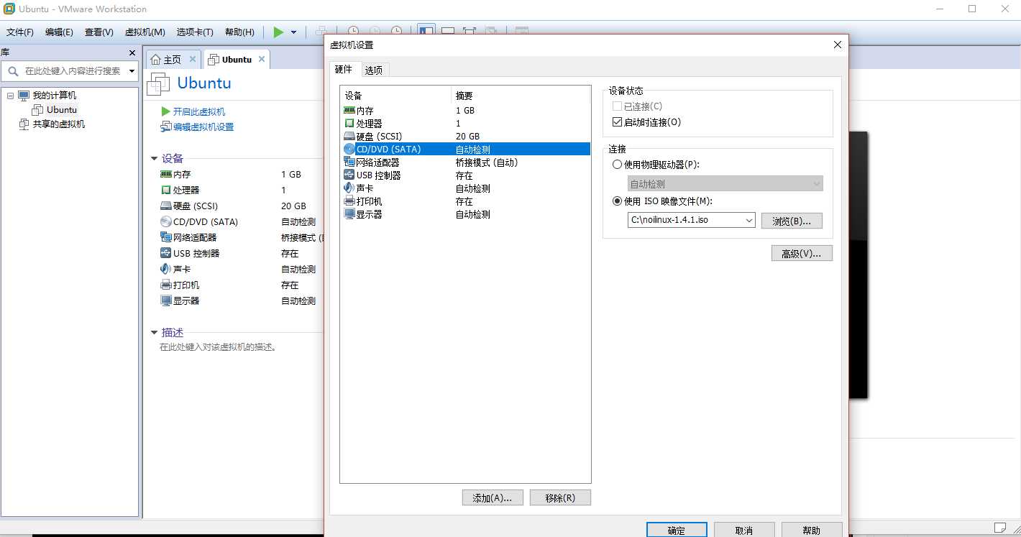
Task: Open the 自动检测 physical drive dropdown
Action: pos(817,184)
